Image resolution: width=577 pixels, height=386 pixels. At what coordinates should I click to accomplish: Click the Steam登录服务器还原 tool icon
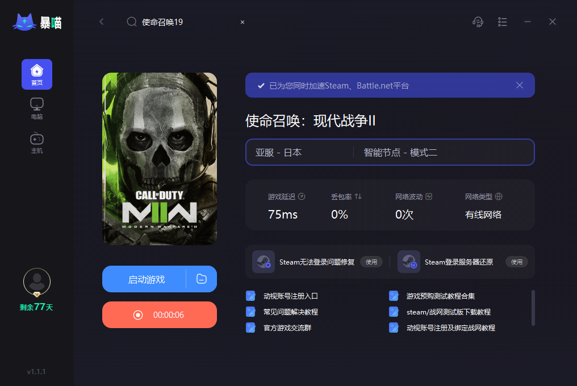point(409,262)
